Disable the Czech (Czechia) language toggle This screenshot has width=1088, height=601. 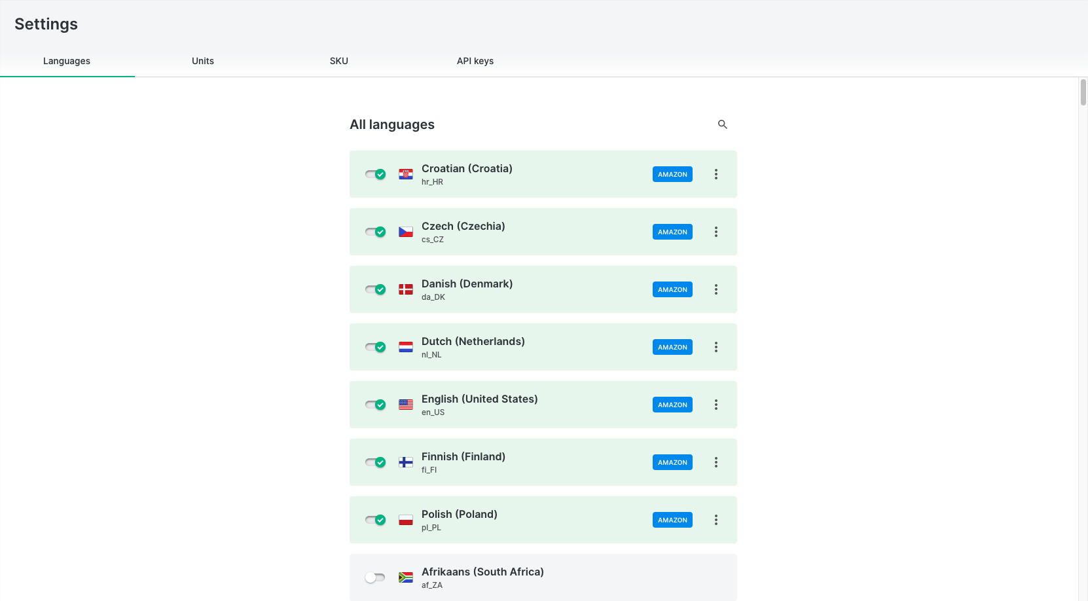tap(375, 232)
